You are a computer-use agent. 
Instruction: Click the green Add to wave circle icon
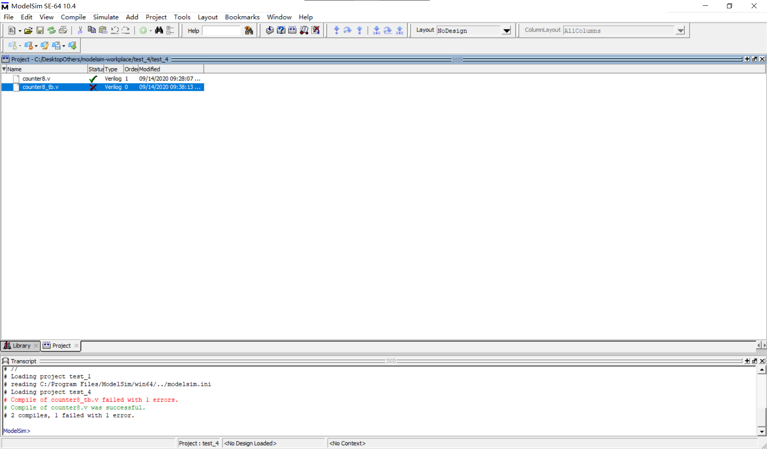pyautogui.click(x=143, y=30)
